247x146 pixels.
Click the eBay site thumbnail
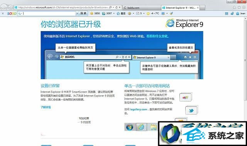[186, 97]
